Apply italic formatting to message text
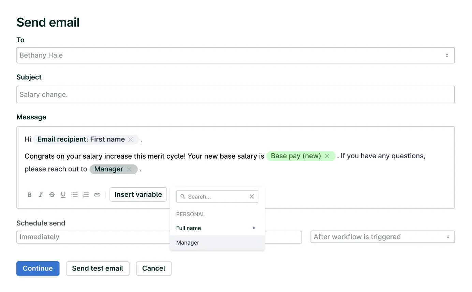This screenshot has height=292, width=472. tap(41, 195)
